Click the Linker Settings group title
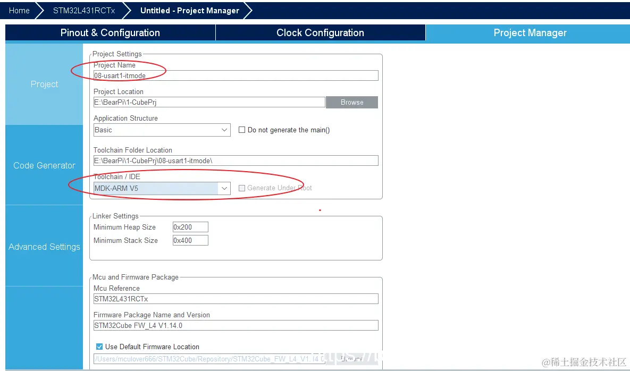 pyautogui.click(x=115, y=216)
